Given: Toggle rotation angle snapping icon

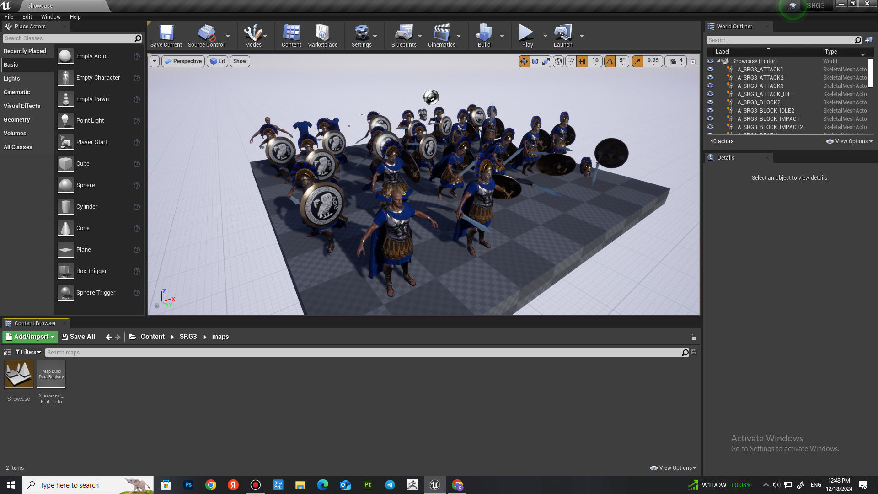Looking at the screenshot, I should tap(610, 61).
